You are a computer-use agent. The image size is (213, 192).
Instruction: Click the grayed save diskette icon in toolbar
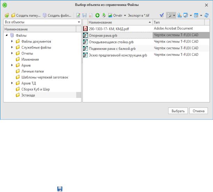pyautogui.click(x=85, y=15)
